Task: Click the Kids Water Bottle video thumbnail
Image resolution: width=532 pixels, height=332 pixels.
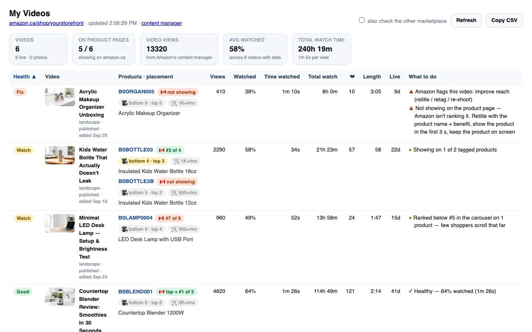Action: tap(60, 155)
